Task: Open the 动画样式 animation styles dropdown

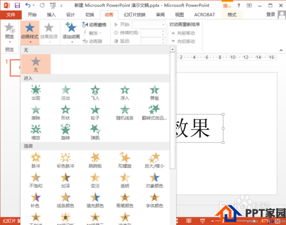Action: (30, 33)
